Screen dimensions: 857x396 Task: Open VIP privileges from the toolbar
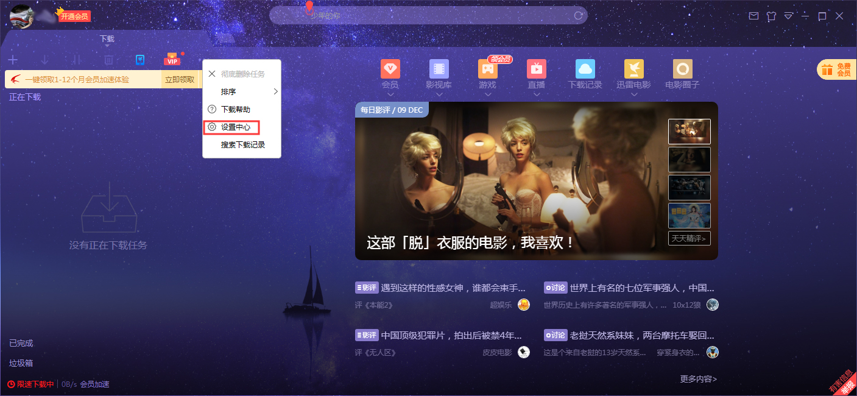click(172, 59)
